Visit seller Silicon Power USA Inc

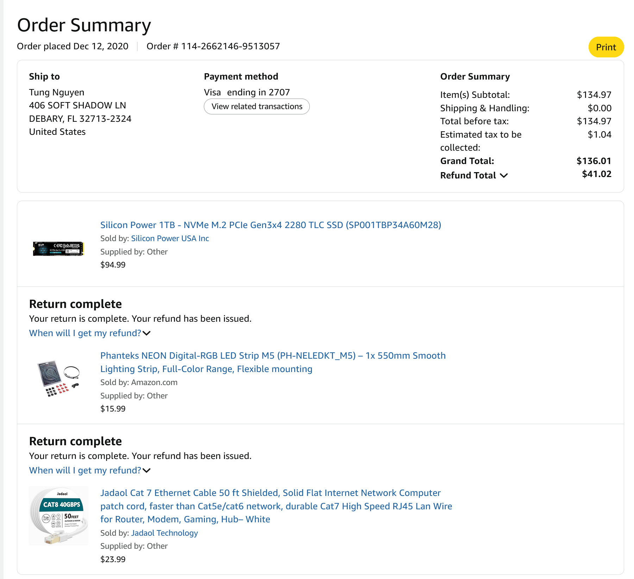pos(170,238)
